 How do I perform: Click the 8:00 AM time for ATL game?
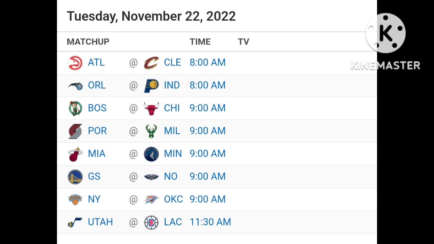pos(208,62)
